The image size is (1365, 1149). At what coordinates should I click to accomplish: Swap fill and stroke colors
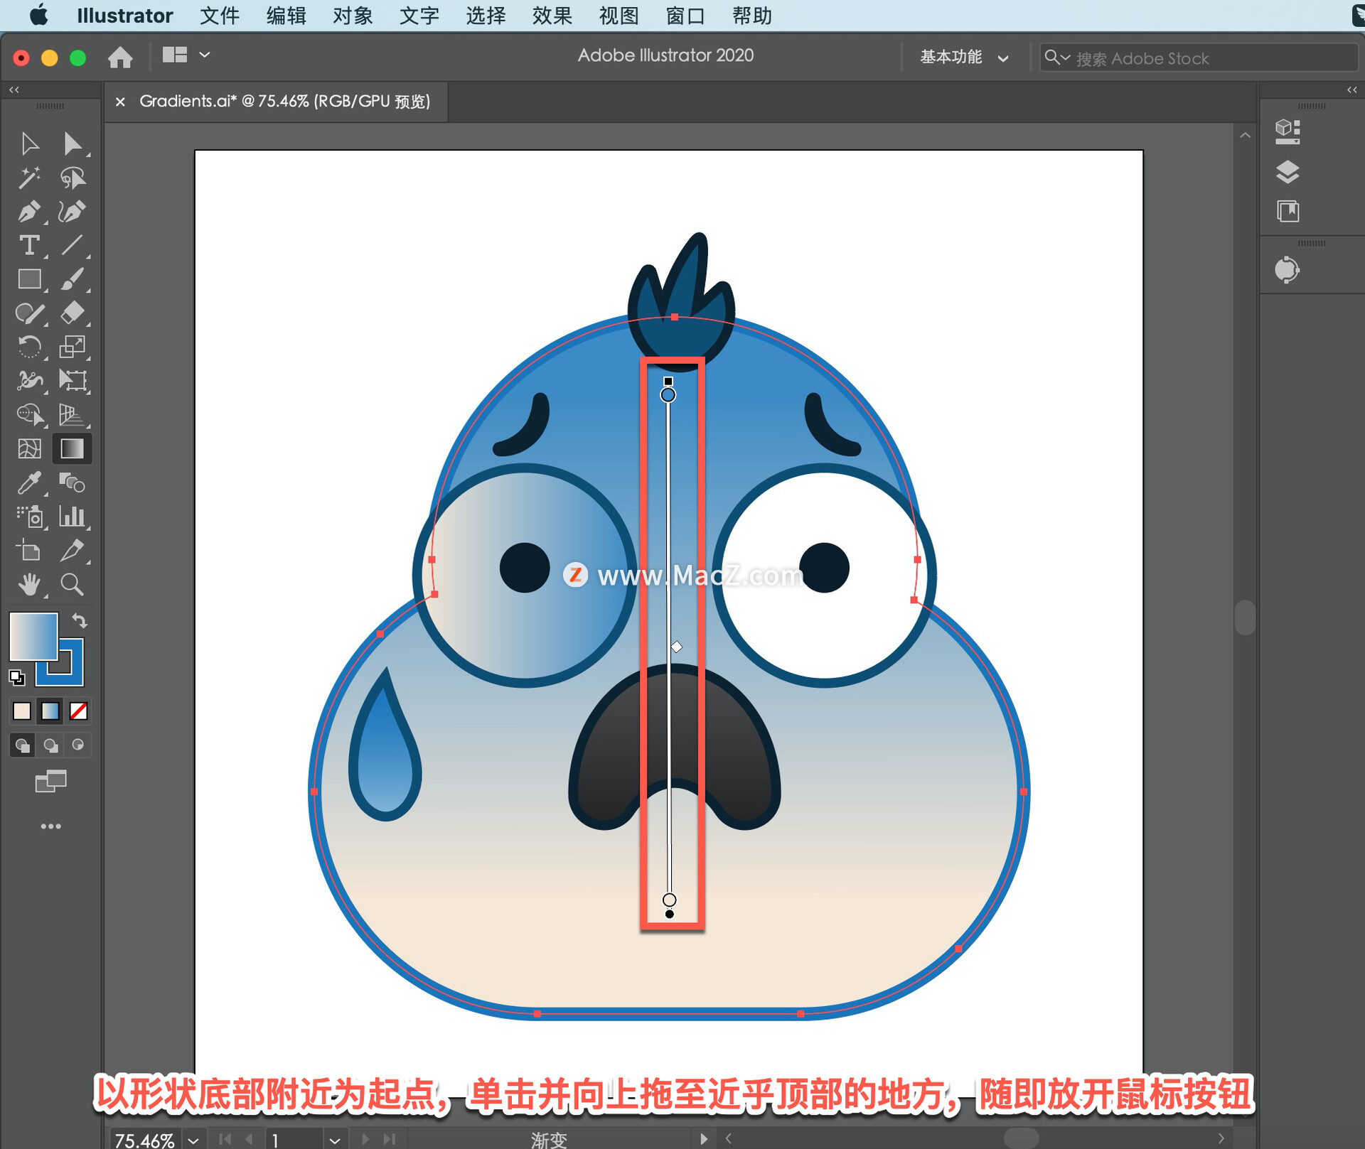click(80, 620)
